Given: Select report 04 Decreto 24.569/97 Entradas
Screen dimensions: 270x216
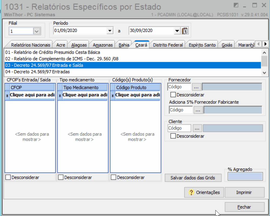Looking at the screenshot, I should pos(133,72).
